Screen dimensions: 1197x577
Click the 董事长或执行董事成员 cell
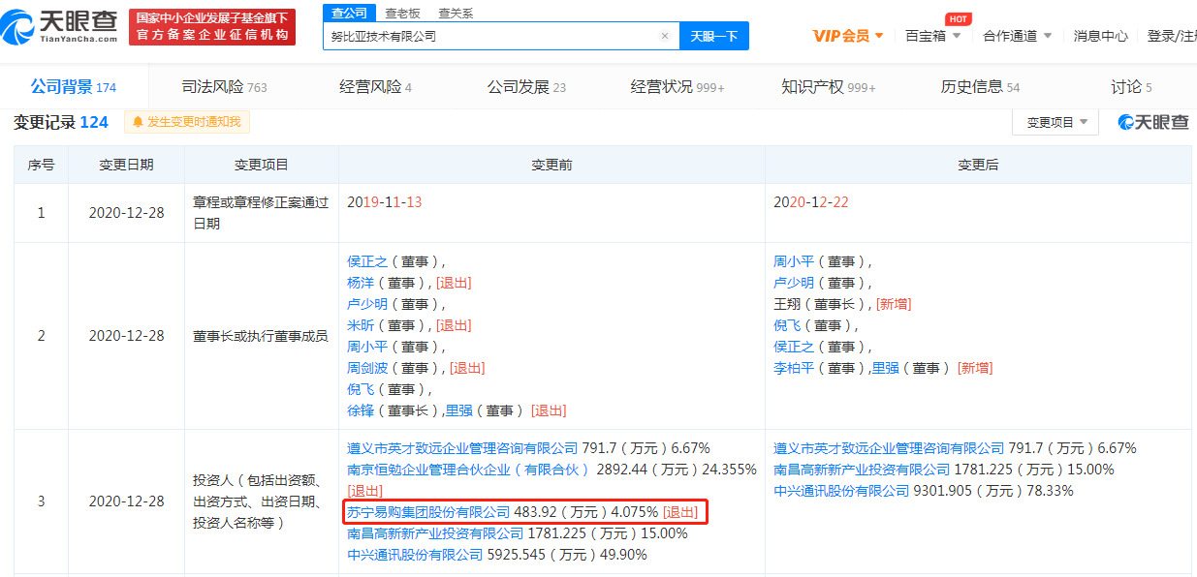click(261, 336)
